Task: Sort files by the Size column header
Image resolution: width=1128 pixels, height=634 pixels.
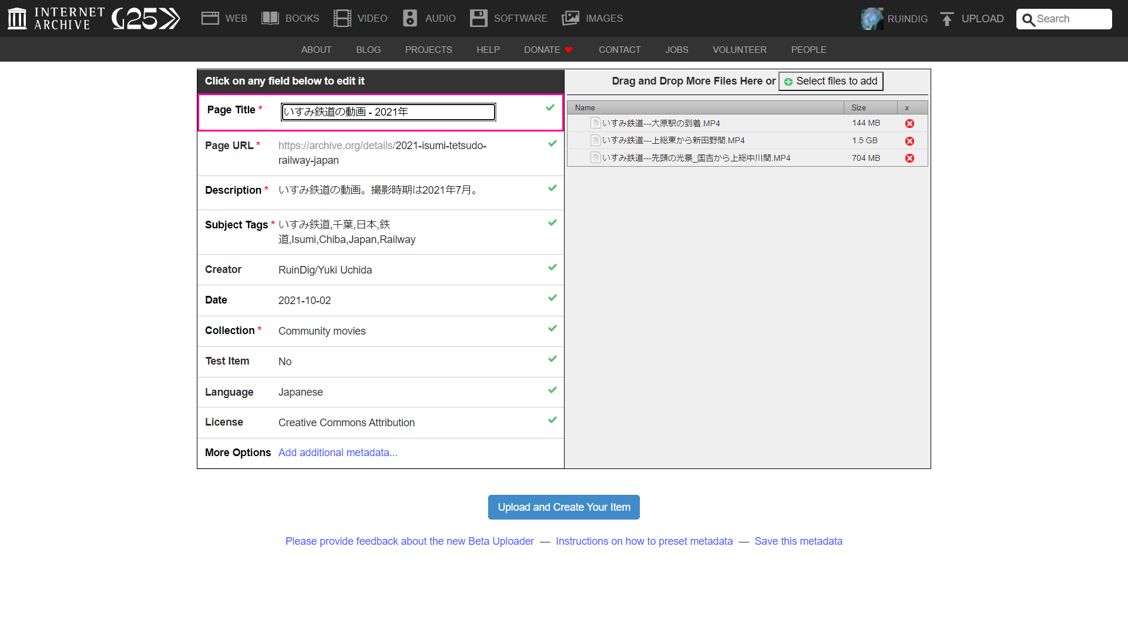Action: point(871,107)
